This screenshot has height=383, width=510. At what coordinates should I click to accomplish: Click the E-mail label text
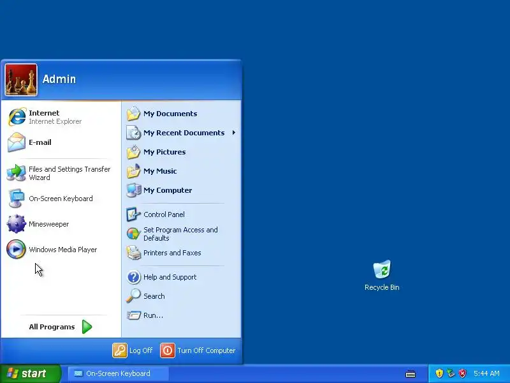pyautogui.click(x=40, y=142)
